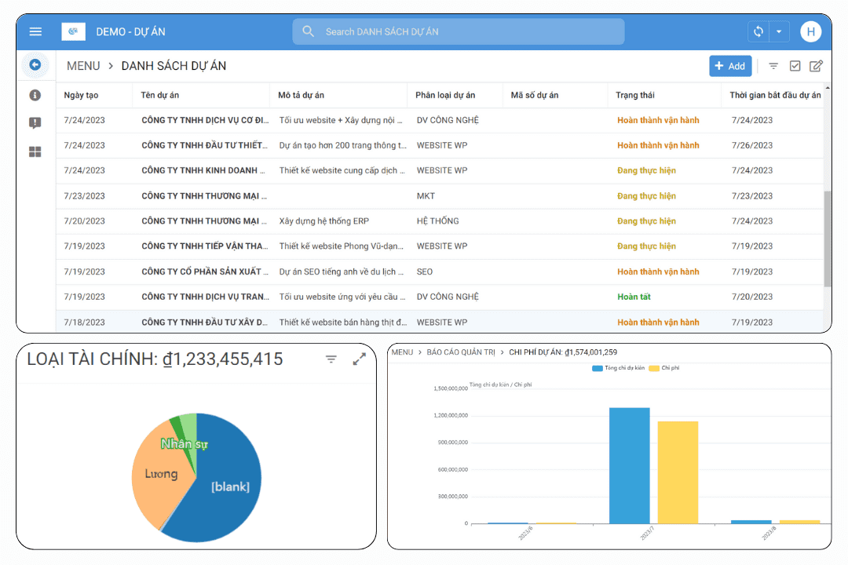
Task: Click the back arrow above the sidebar
Action: click(x=35, y=65)
